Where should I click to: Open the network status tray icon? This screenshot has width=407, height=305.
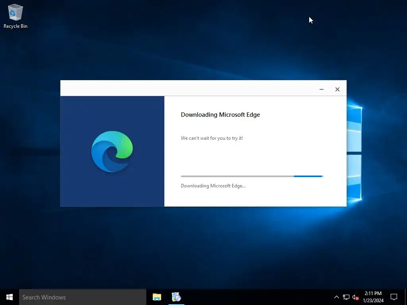pos(346,297)
